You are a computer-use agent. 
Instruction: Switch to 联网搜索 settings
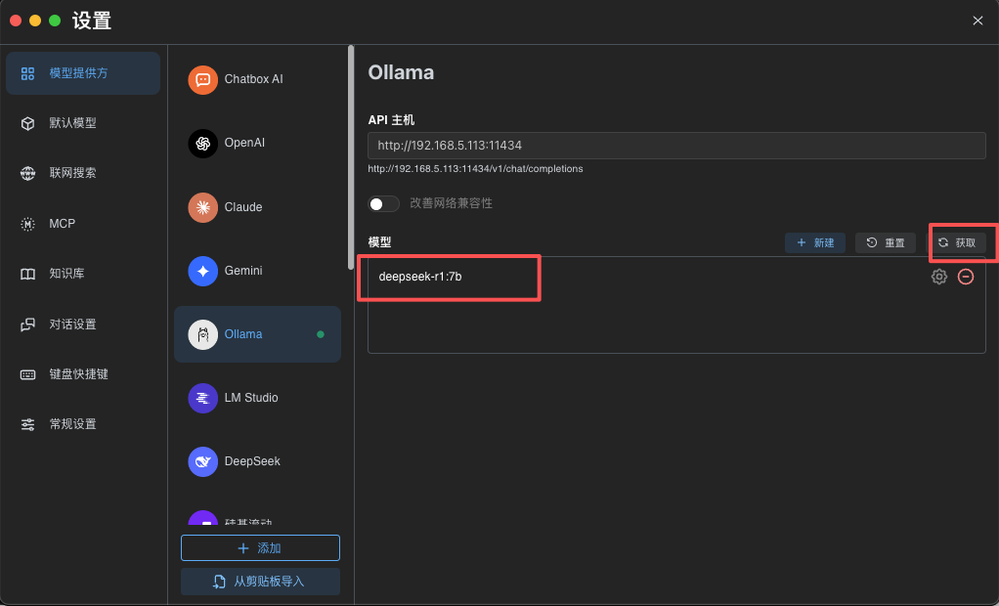click(73, 173)
